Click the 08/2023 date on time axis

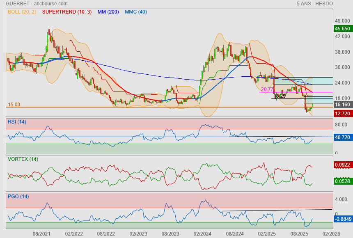pos(170,233)
